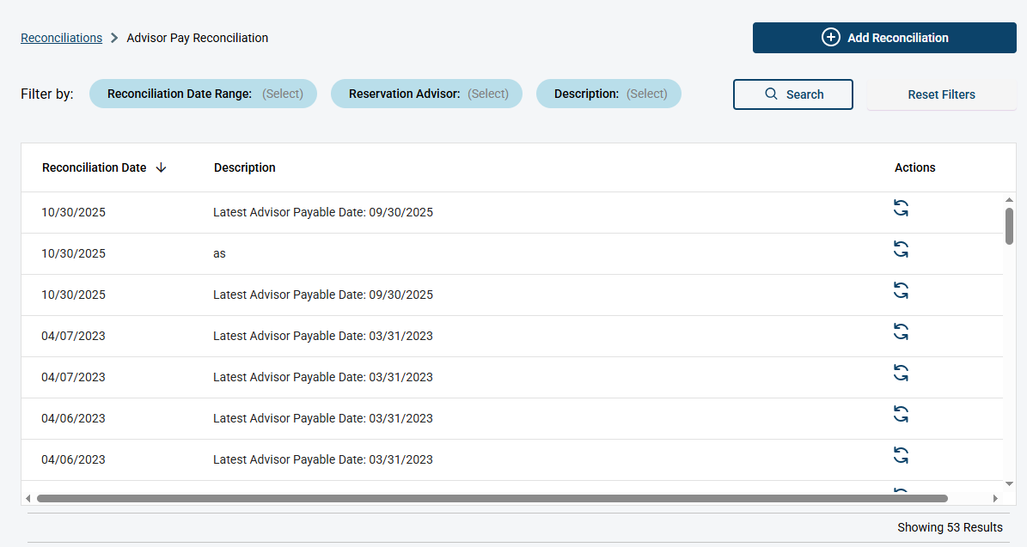
Task: Click the table scroll-down arrow
Action: pos(1009,483)
